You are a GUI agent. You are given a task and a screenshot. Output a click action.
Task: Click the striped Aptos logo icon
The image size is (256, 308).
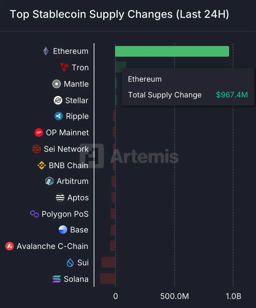click(x=60, y=198)
